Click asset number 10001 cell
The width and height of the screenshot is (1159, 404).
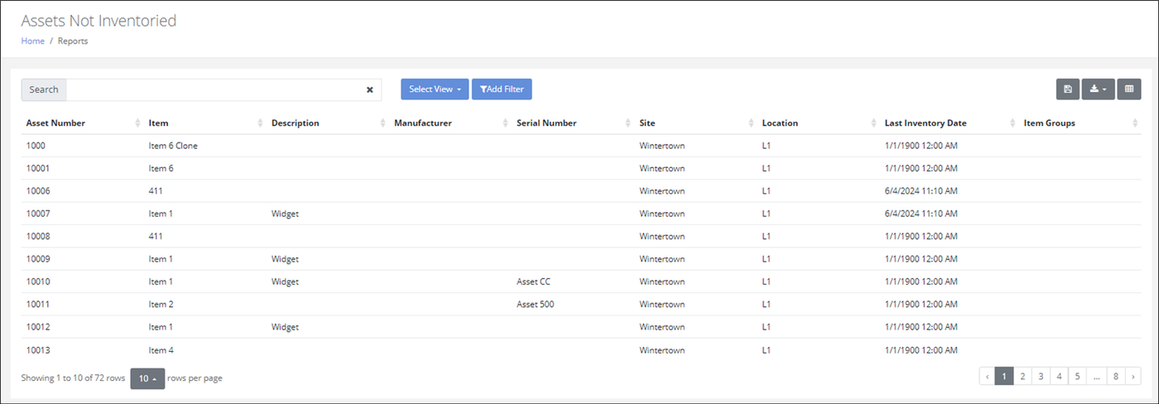(x=38, y=168)
